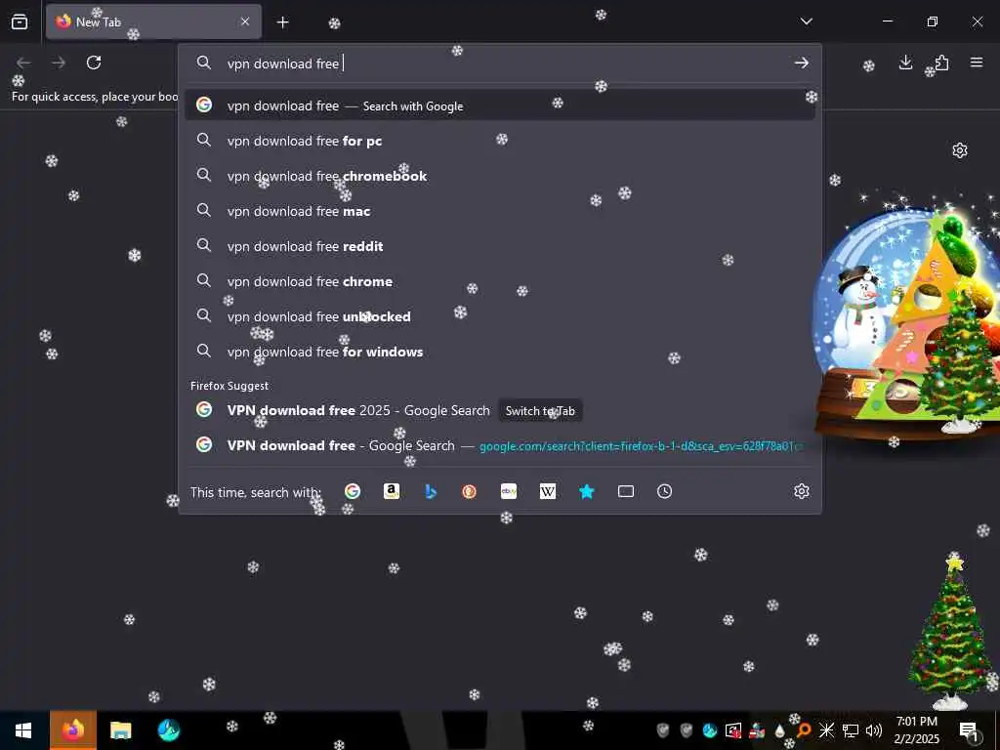Open the notification center icon
The width and height of the screenshot is (1000, 750).
[x=968, y=730]
